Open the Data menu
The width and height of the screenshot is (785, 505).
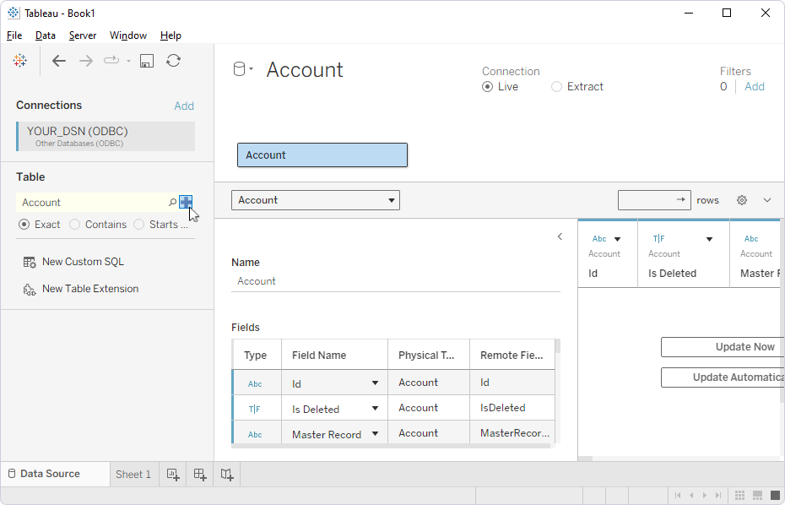[x=45, y=35]
